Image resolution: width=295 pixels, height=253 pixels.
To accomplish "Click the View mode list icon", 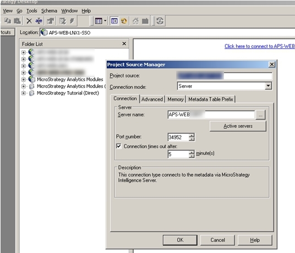I will tap(99, 21).
